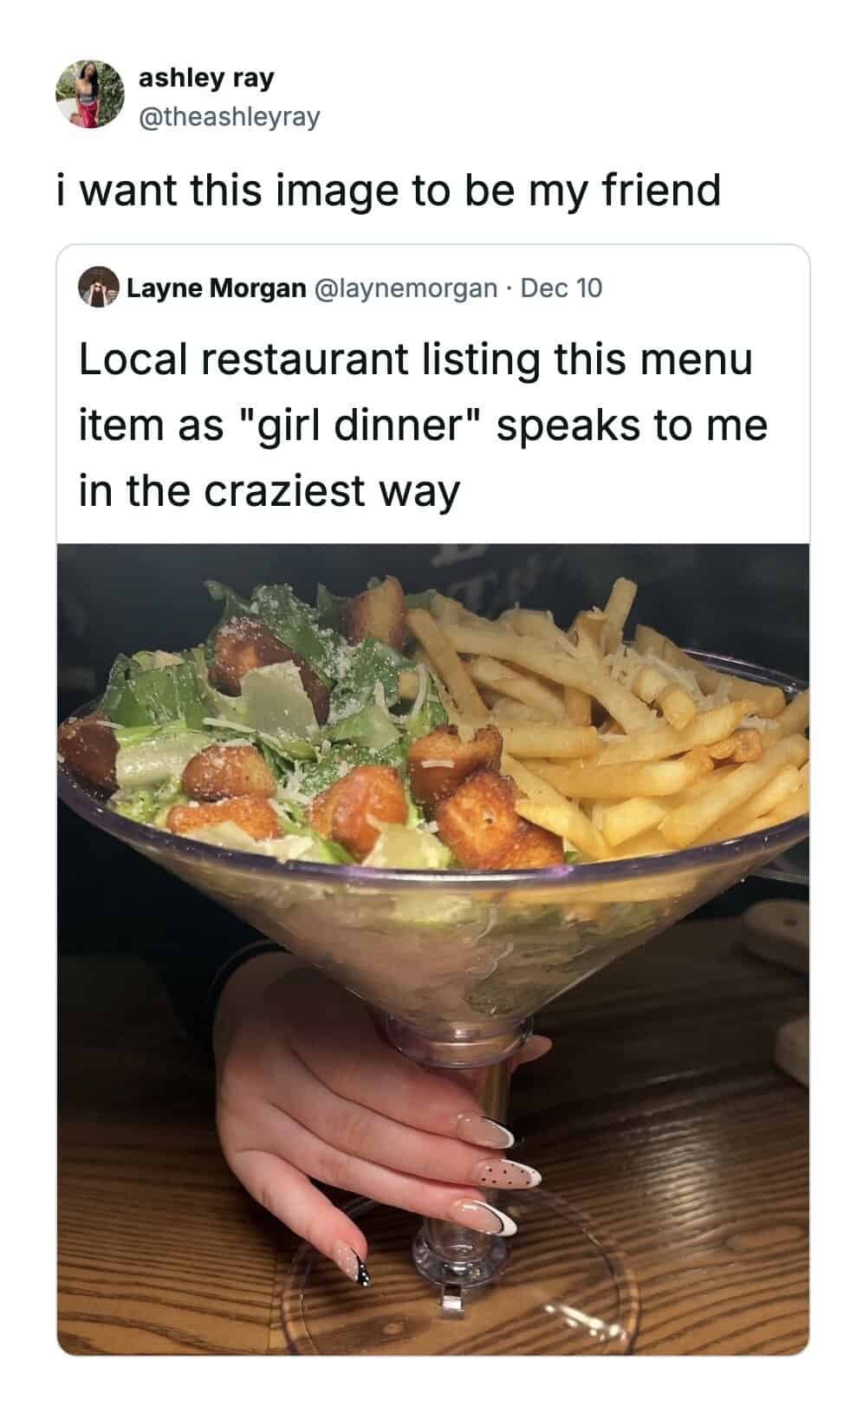Click the tweet text about image friend
This screenshot has height=1412, width=863.
tap(387, 190)
